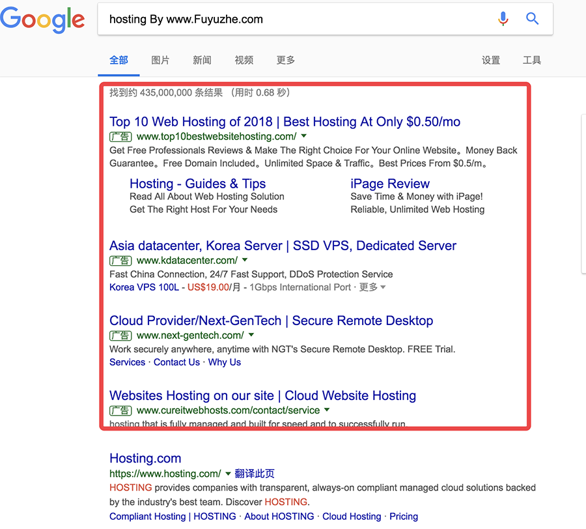This screenshot has height=529, width=586.
Task: Switch to the 视频 tab
Action: (244, 60)
